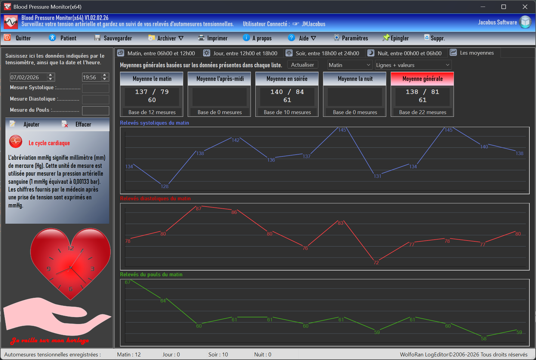The width and height of the screenshot is (536, 360).
Task: Expand the Aide help menu
Action: pyautogui.click(x=313, y=38)
